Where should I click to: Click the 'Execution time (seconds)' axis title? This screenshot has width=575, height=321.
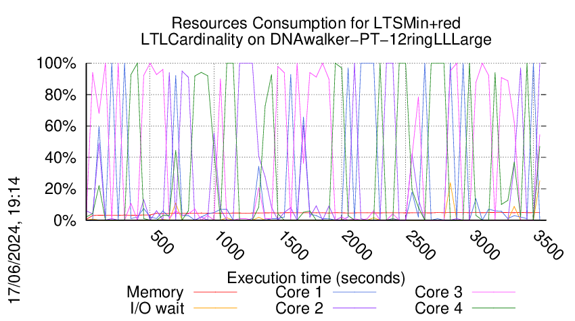click(316, 278)
